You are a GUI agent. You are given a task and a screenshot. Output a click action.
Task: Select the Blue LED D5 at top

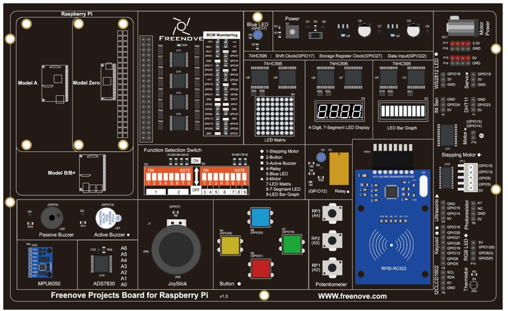(257, 35)
